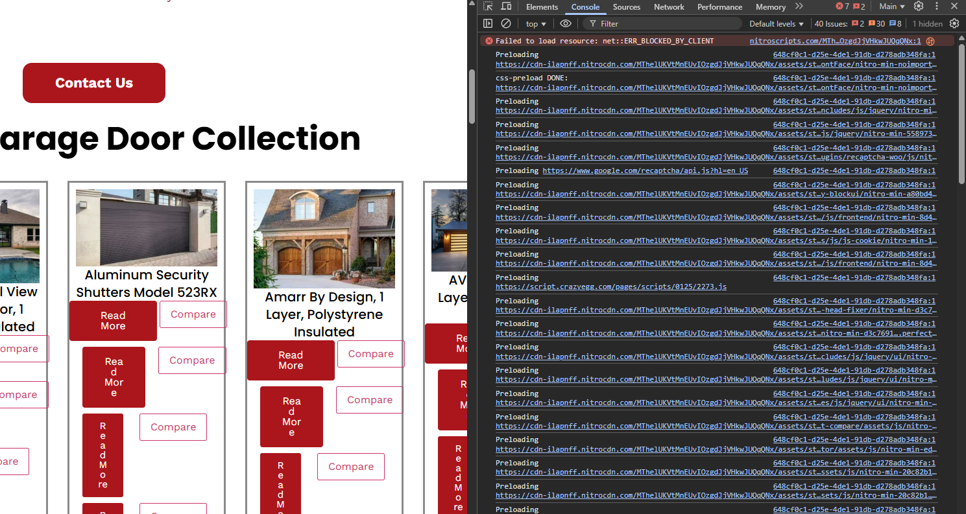Click the 30 issues orange badge
This screenshot has height=514, width=966.
pos(876,23)
